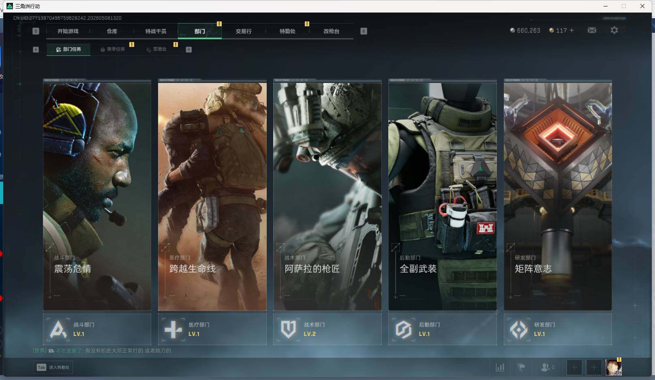Click the logistics department hexagon emblem
The image size is (655, 380).
pyautogui.click(x=403, y=329)
